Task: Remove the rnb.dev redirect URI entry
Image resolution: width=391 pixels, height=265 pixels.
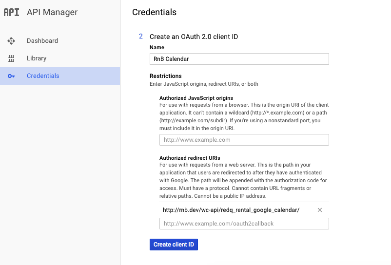Action: [320, 210]
